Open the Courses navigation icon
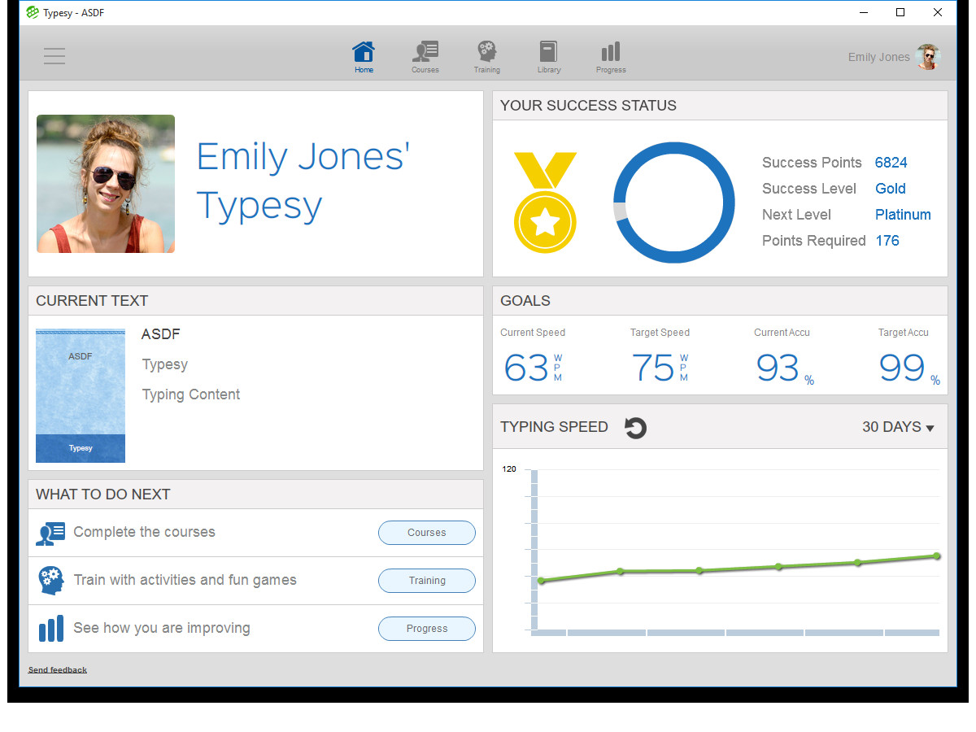This screenshot has width=976, height=732. tap(425, 57)
